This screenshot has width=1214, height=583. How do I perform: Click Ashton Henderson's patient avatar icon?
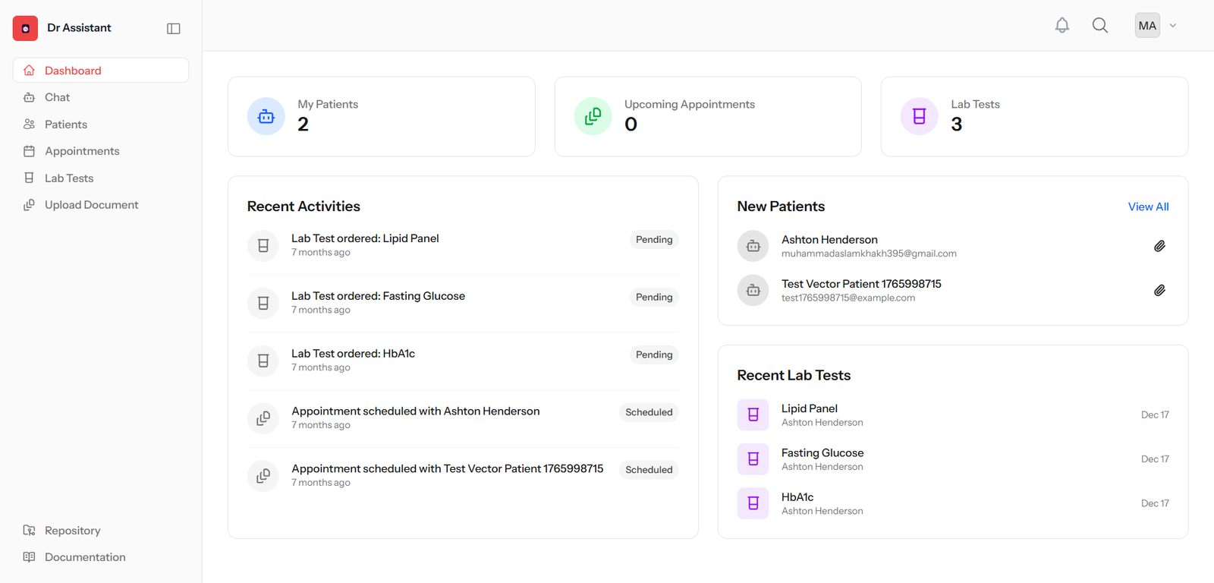point(753,246)
